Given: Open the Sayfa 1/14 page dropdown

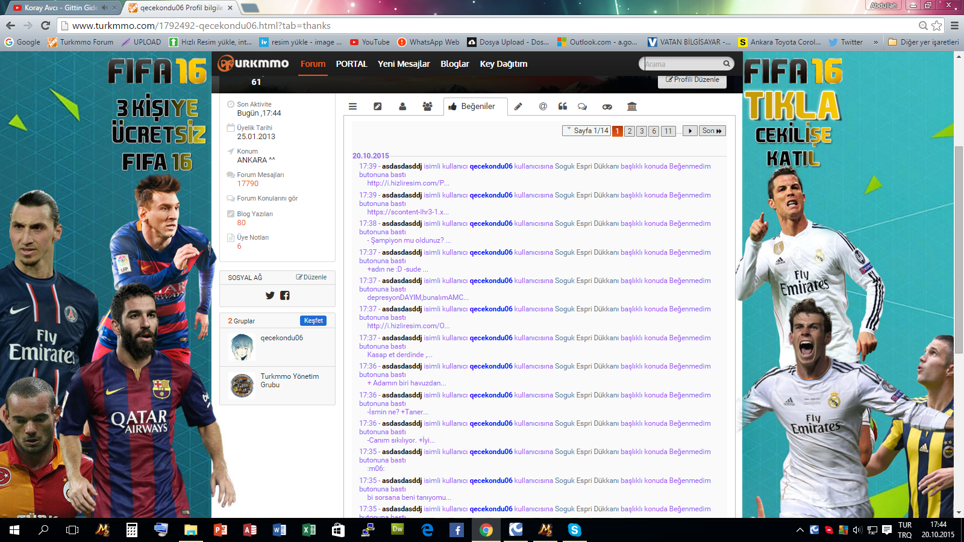Looking at the screenshot, I should tap(586, 131).
